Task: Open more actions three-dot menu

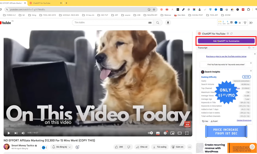Action: tap(189, 147)
